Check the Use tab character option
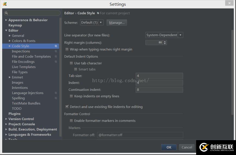This screenshot has width=236, height=155. (71, 63)
